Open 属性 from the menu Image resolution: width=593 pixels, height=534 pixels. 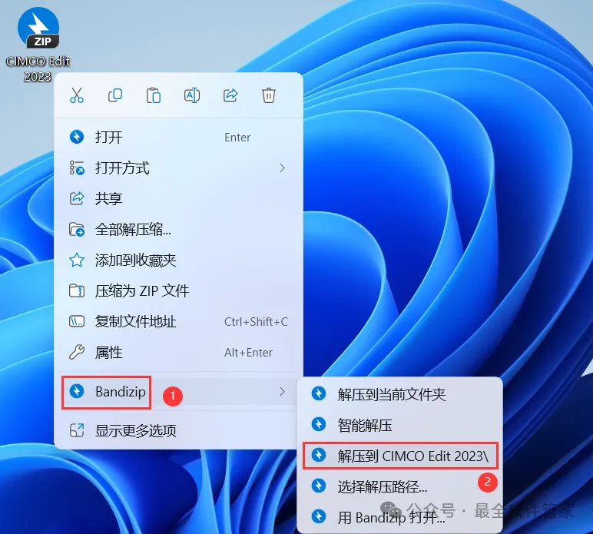[178, 353]
